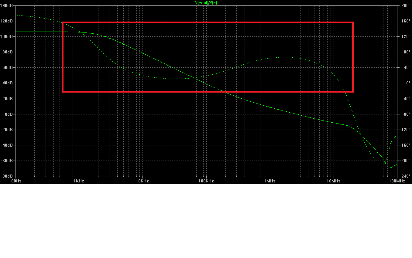The width and height of the screenshot is (412, 258).
Task: Click the 40dB left axis label
Action: coord(8,83)
